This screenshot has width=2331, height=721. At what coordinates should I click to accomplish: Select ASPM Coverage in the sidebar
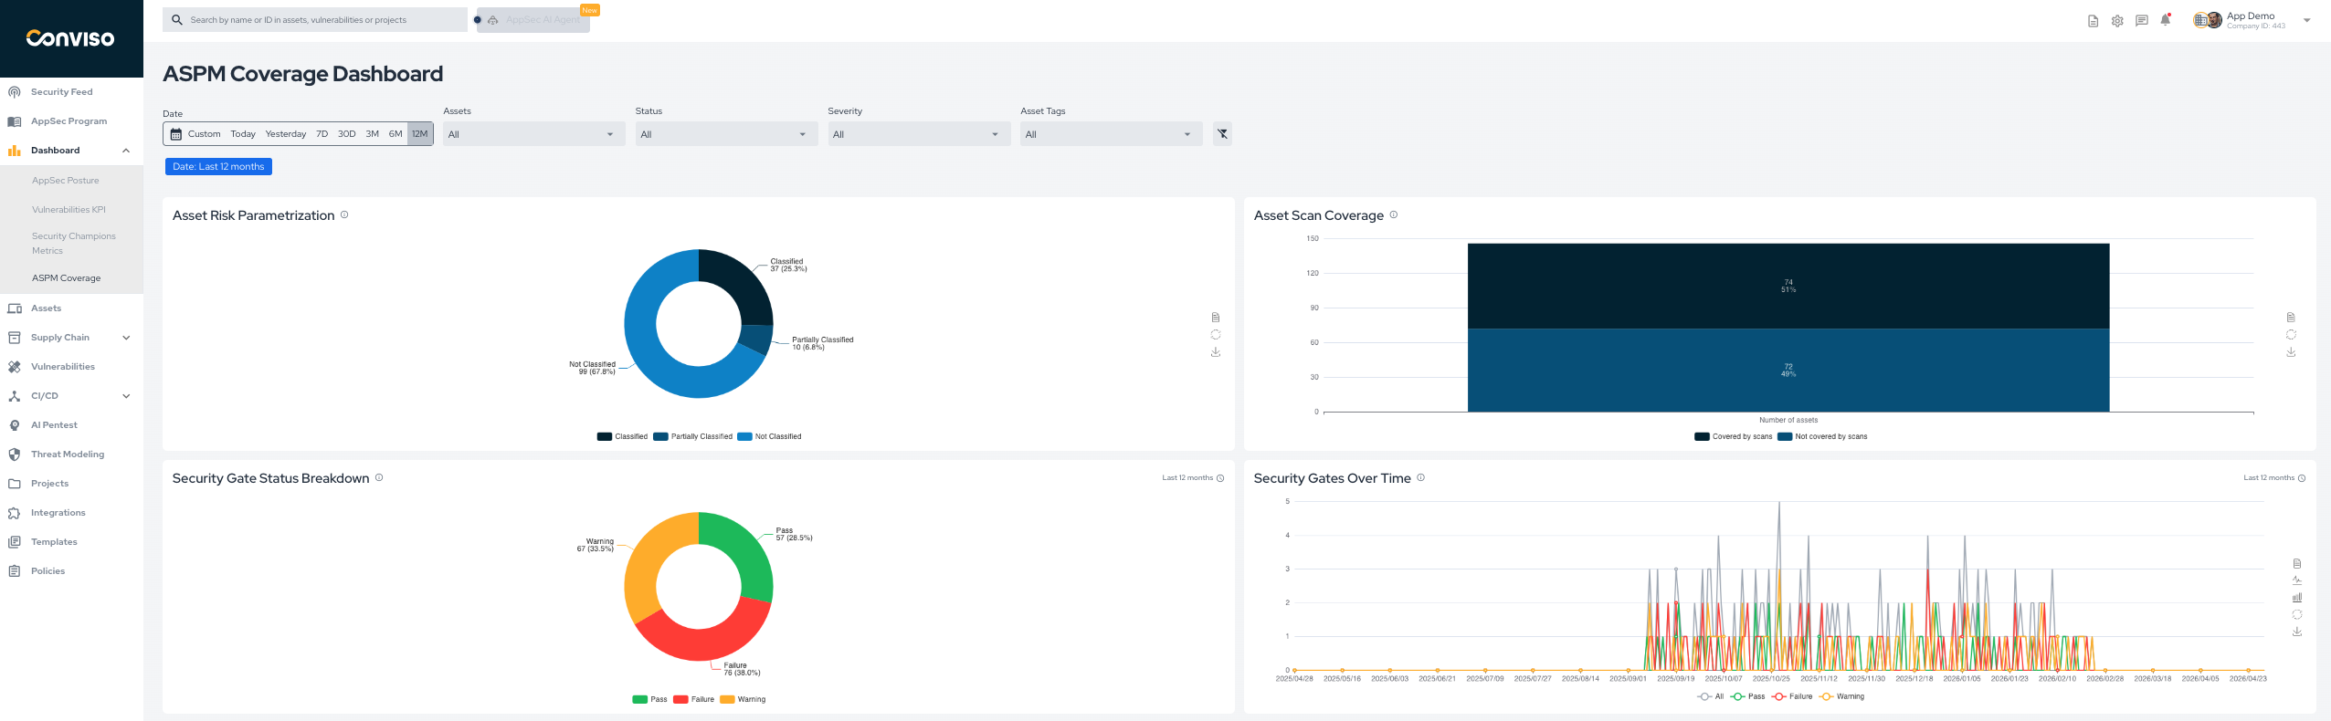pyautogui.click(x=66, y=278)
